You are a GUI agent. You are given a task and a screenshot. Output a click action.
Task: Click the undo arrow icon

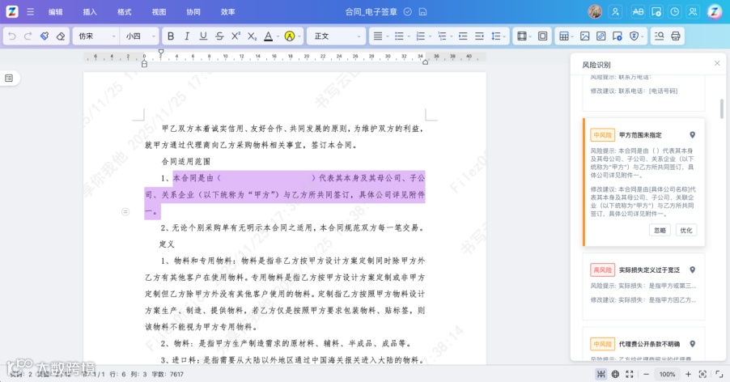(12, 36)
